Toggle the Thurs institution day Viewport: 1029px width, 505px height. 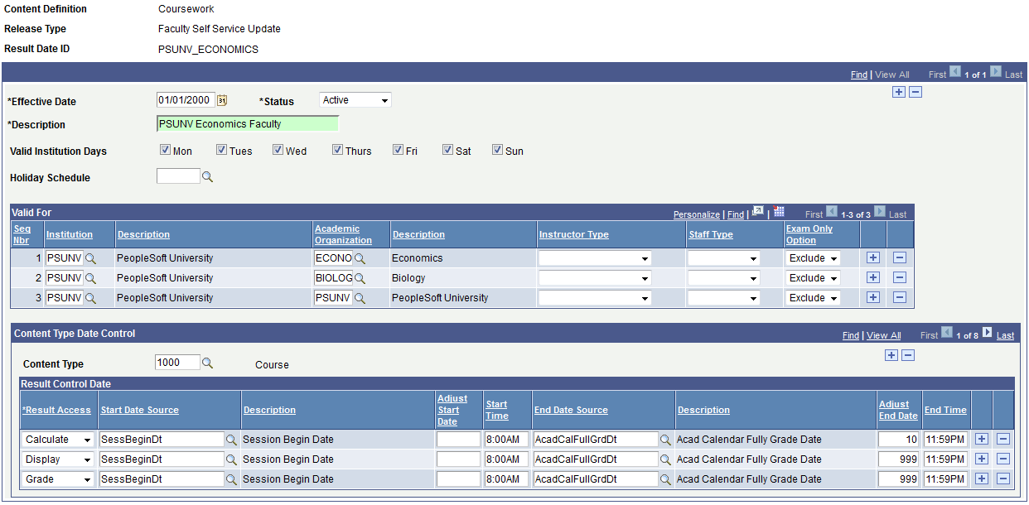click(337, 150)
